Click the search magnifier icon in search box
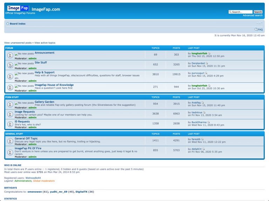Screen dimensions: 269x201 pos(230,12)
